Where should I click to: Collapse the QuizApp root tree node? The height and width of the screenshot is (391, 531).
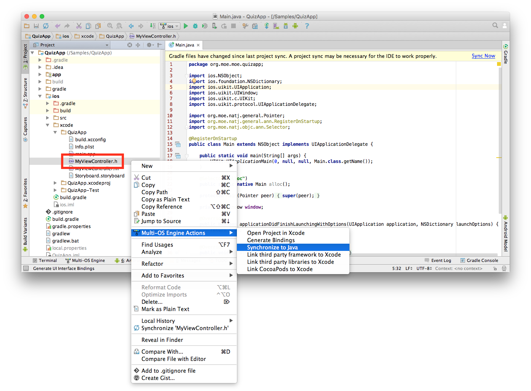32,53
